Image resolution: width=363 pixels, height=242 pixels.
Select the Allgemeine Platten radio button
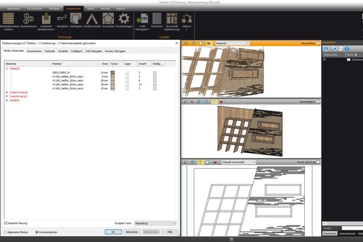6,232
